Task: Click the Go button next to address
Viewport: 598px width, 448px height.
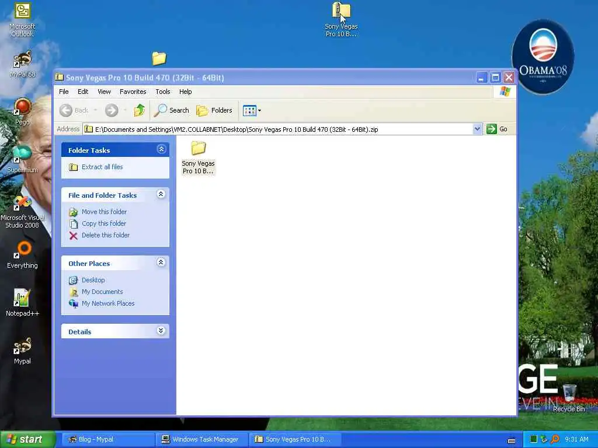Action: click(x=497, y=129)
